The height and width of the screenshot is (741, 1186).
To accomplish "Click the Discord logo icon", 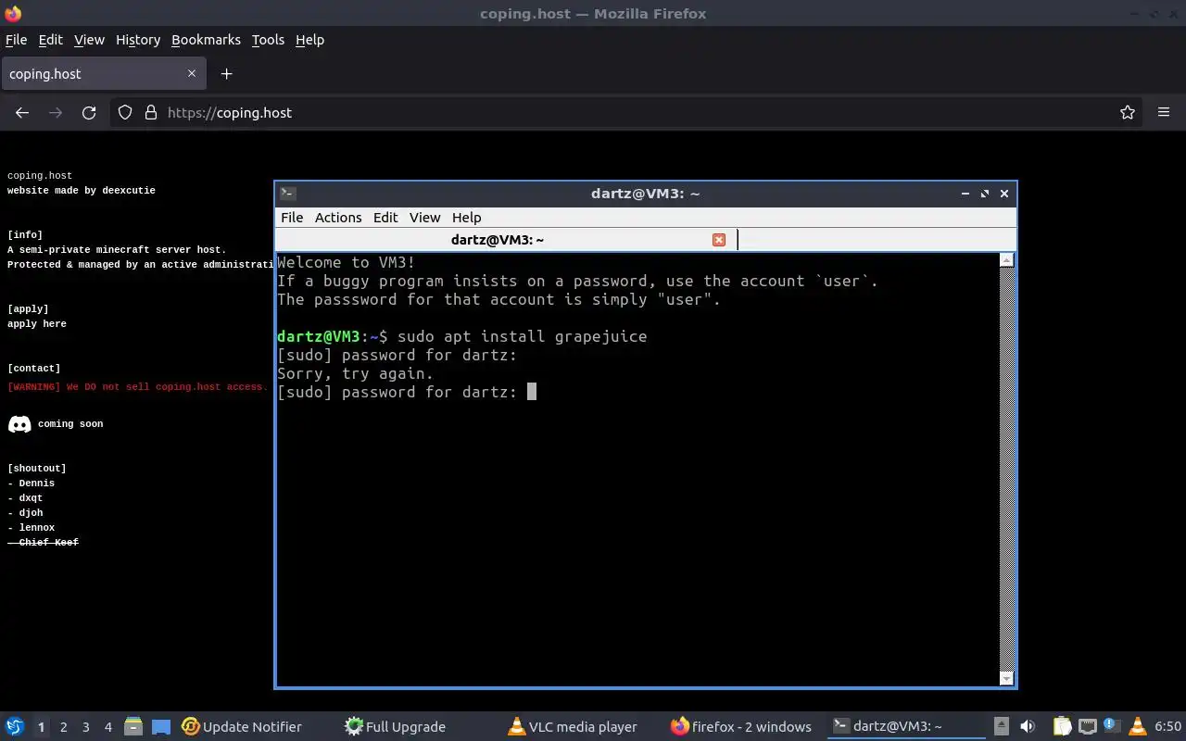I will (x=19, y=424).
